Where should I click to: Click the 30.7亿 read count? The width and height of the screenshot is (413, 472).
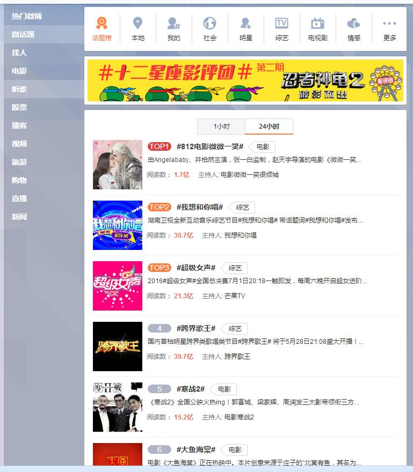(x=183, y=235)
